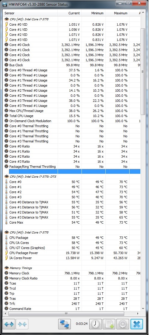Viewport: 149px width, 335px height.
Task: Click the highlighted blue blank row
Action: (x=75, y=171)
